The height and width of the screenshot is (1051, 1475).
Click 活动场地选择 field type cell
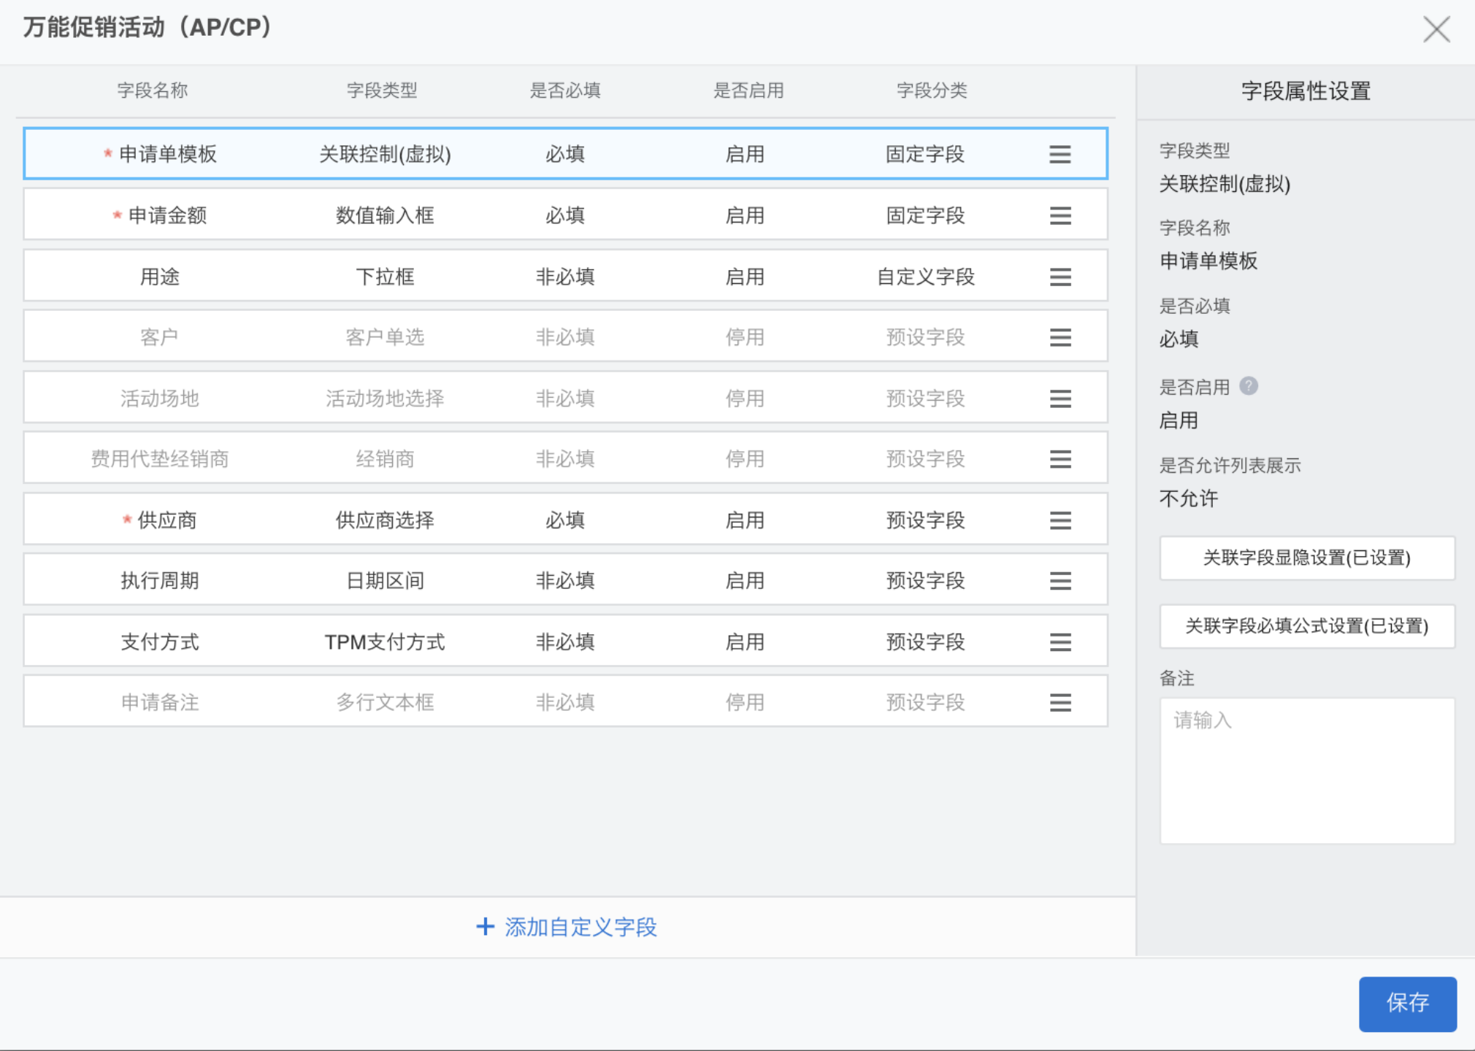385,399
